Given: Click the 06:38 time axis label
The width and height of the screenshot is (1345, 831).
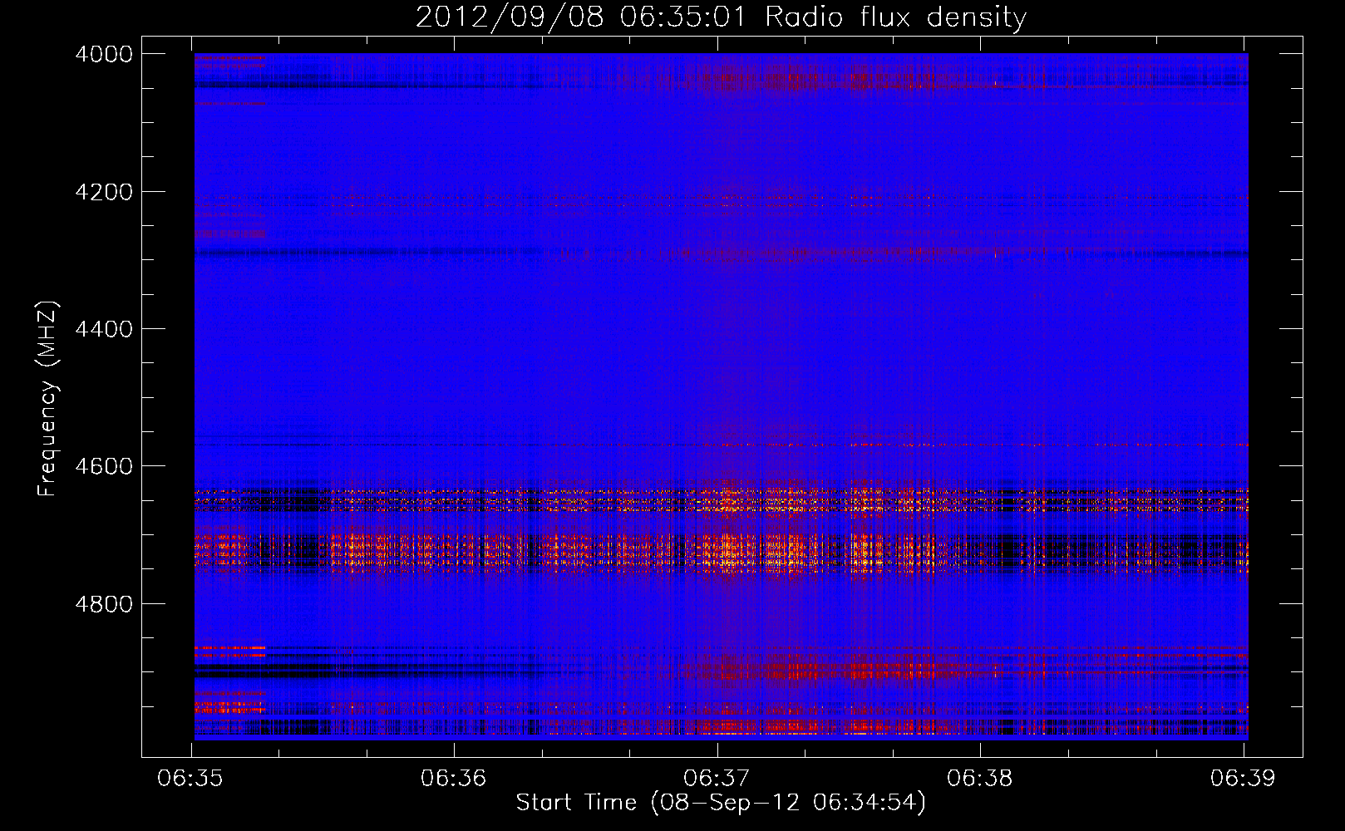Looking at the screenshot, I should pos(980,779).
